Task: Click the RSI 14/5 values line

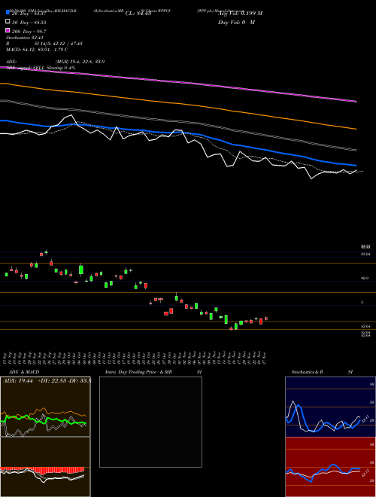Action: coord(44,44)
